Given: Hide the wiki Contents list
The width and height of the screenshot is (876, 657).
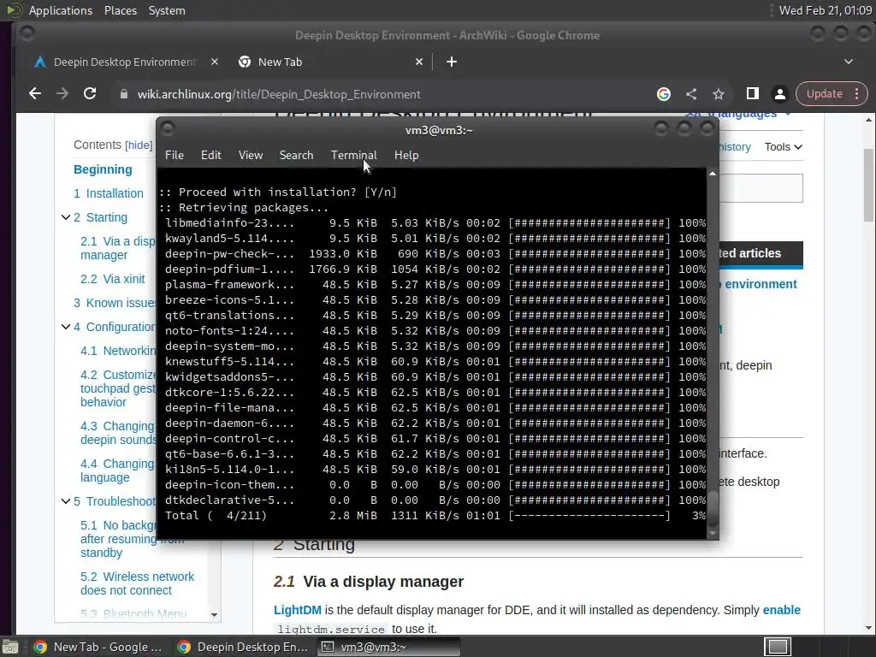Looking at the screenshot, I should pyautogui.click(x=139, y=145).
